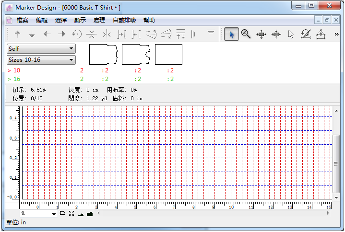Restore the inner document window
Screen dimensions: 345x232
327,20
